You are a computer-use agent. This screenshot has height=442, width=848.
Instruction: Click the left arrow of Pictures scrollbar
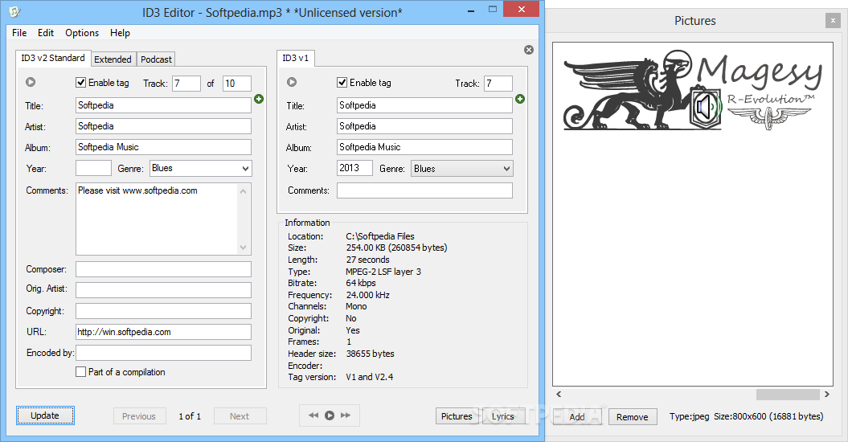pyautogui.click(x=559, y=395)
